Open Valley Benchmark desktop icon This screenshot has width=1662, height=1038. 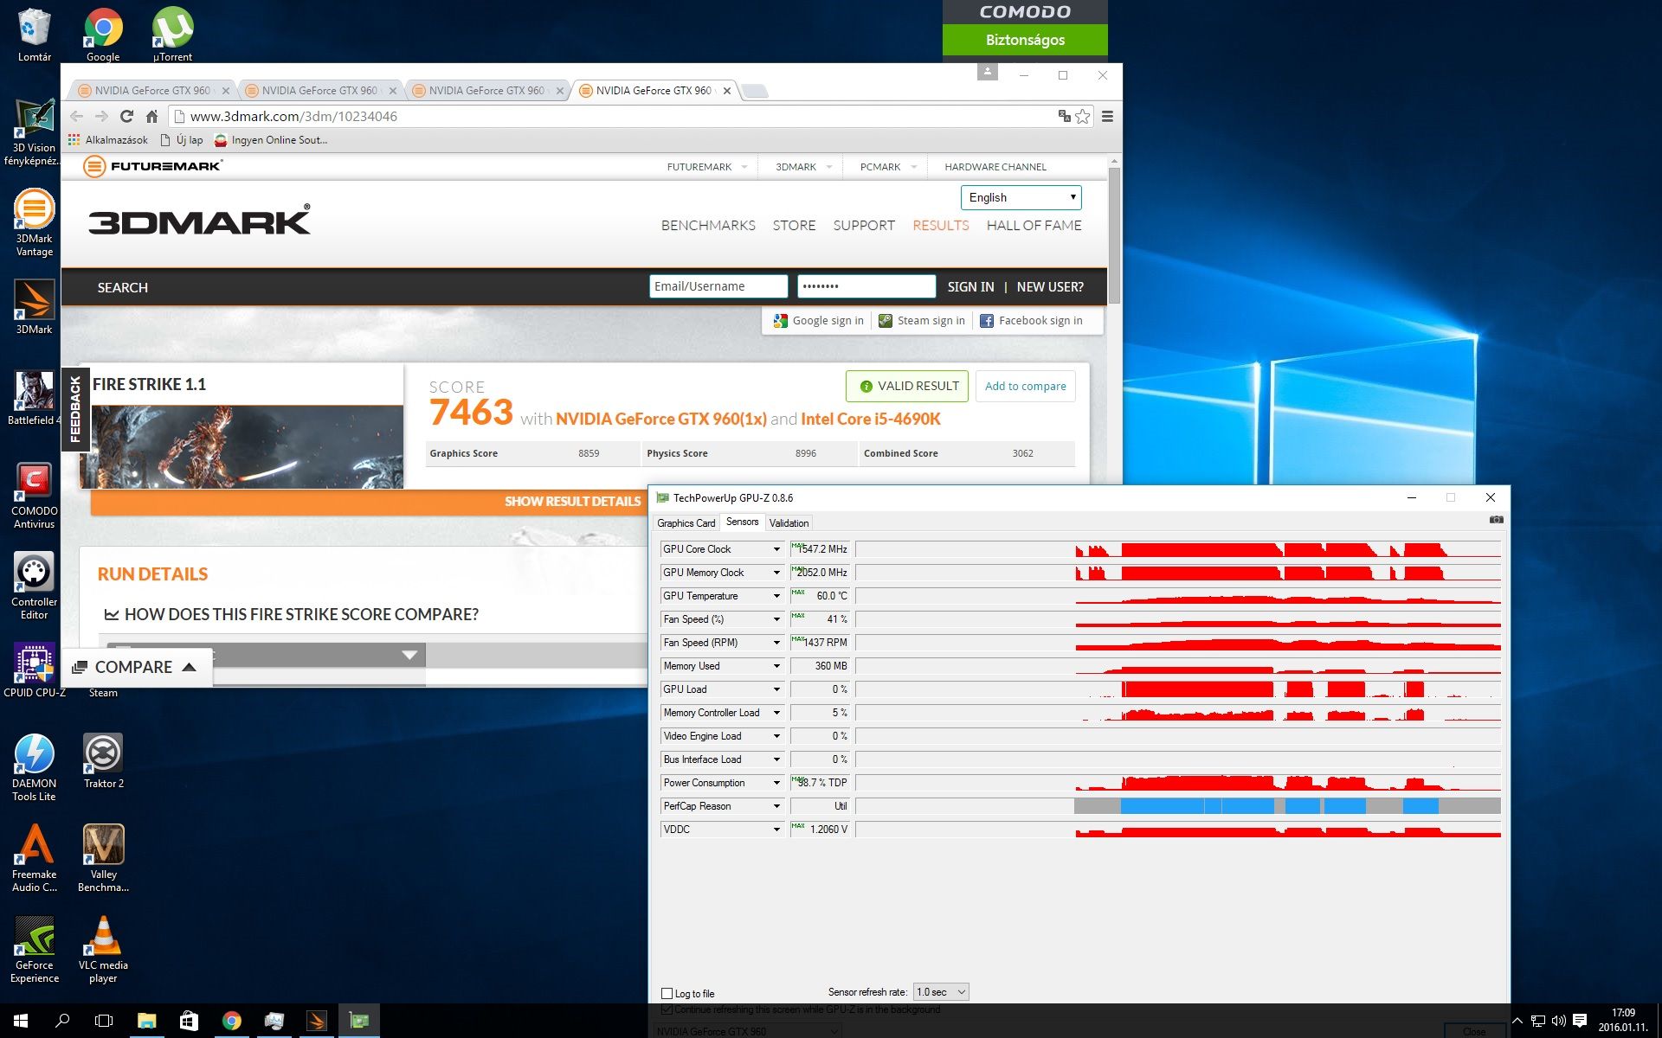(103, 858)
